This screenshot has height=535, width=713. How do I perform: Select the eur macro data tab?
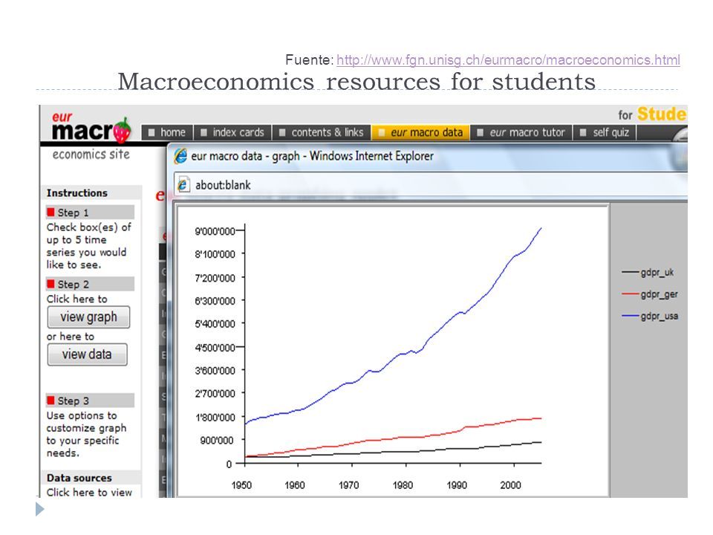(x=420, y=132)
